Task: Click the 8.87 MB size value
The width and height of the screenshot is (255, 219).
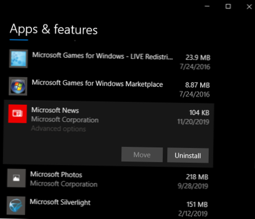Action: (197, 85)
